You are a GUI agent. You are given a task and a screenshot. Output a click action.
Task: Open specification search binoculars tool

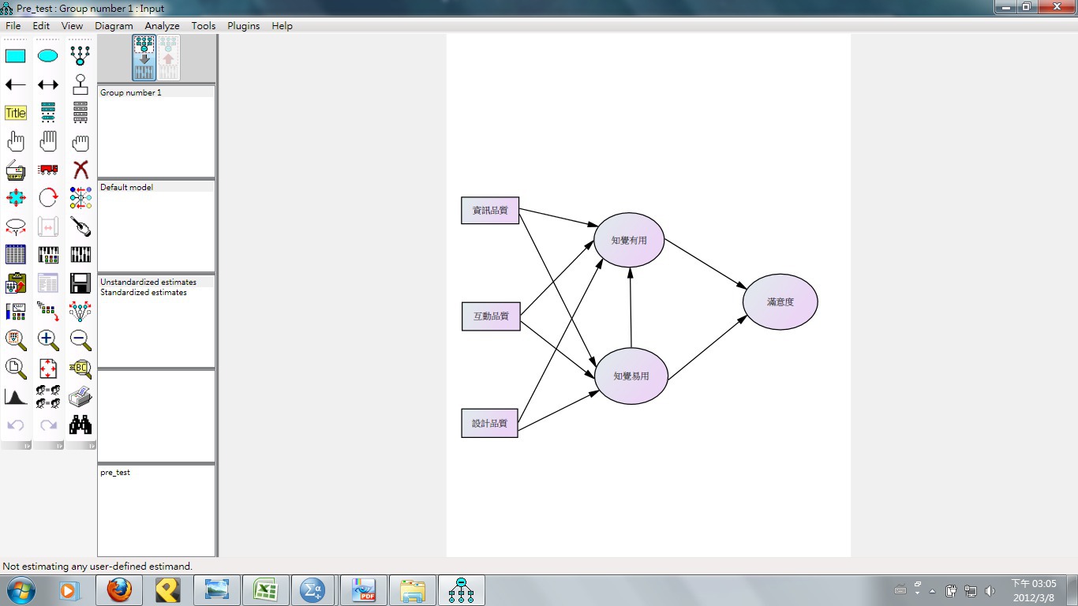point(80,425)
